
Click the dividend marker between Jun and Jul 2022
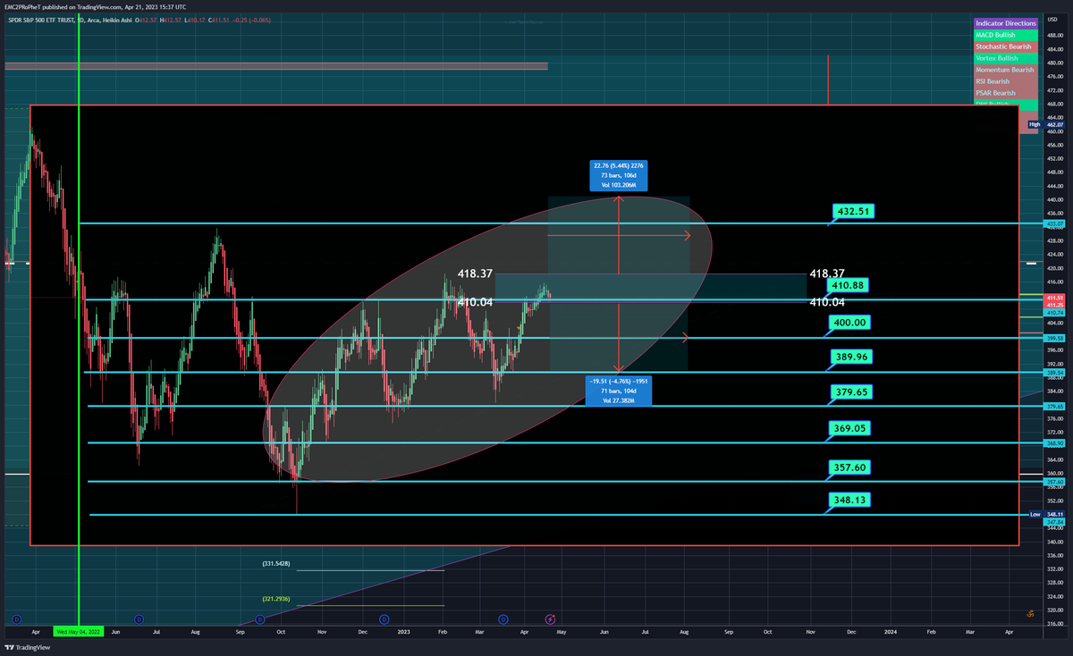139,618
